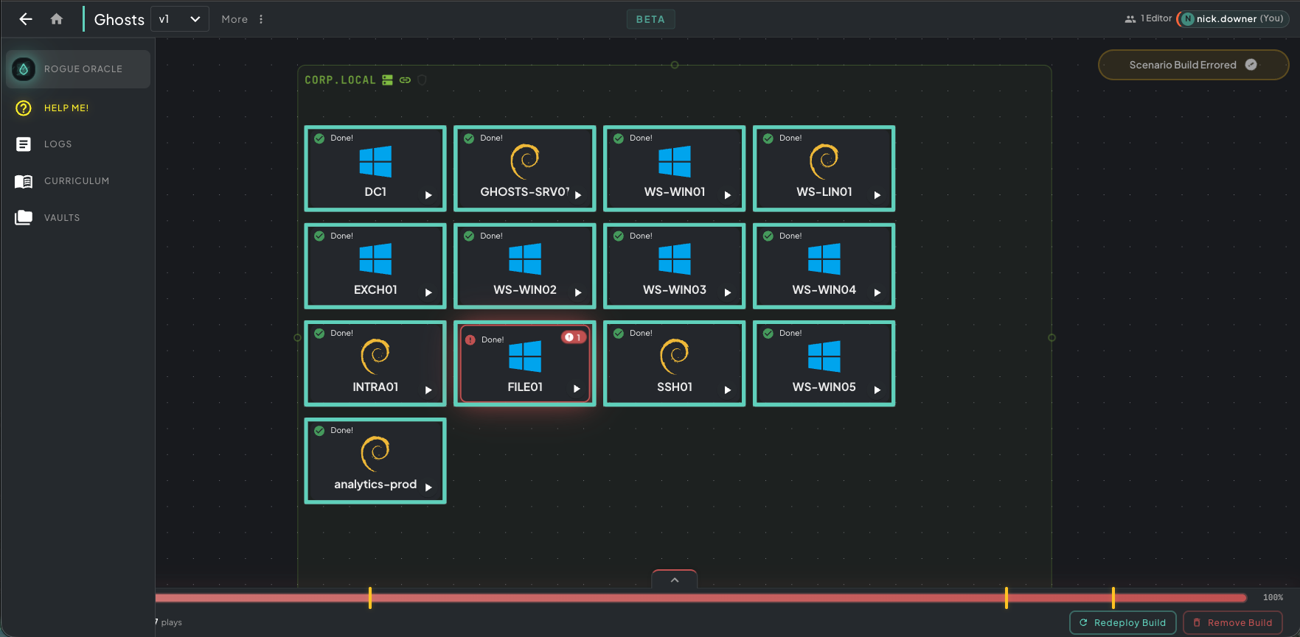Image resolution: width=1300 pixels, height=637 pixels.
Task: Click the Help Me question mark icon
Action: (24, 108)
